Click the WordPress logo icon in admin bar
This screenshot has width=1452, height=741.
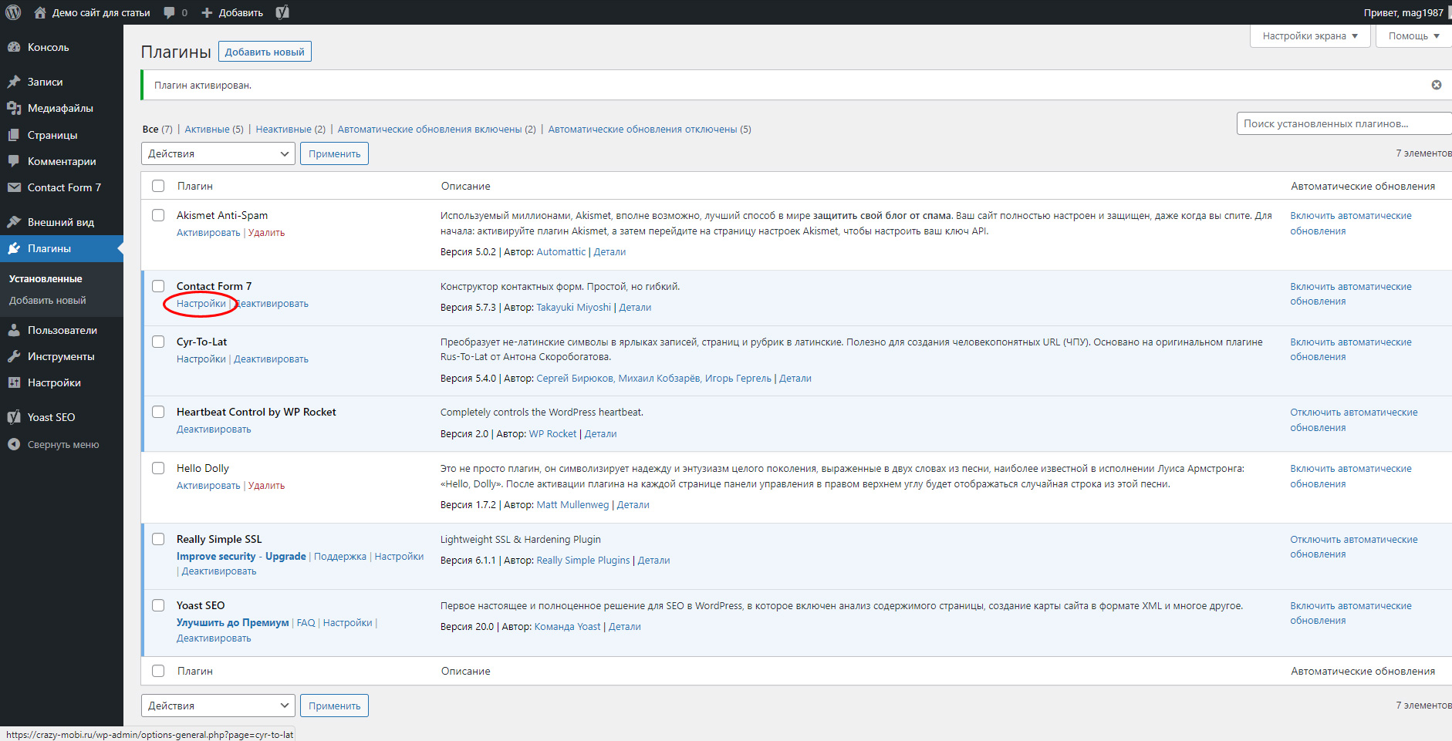point(13,12)
